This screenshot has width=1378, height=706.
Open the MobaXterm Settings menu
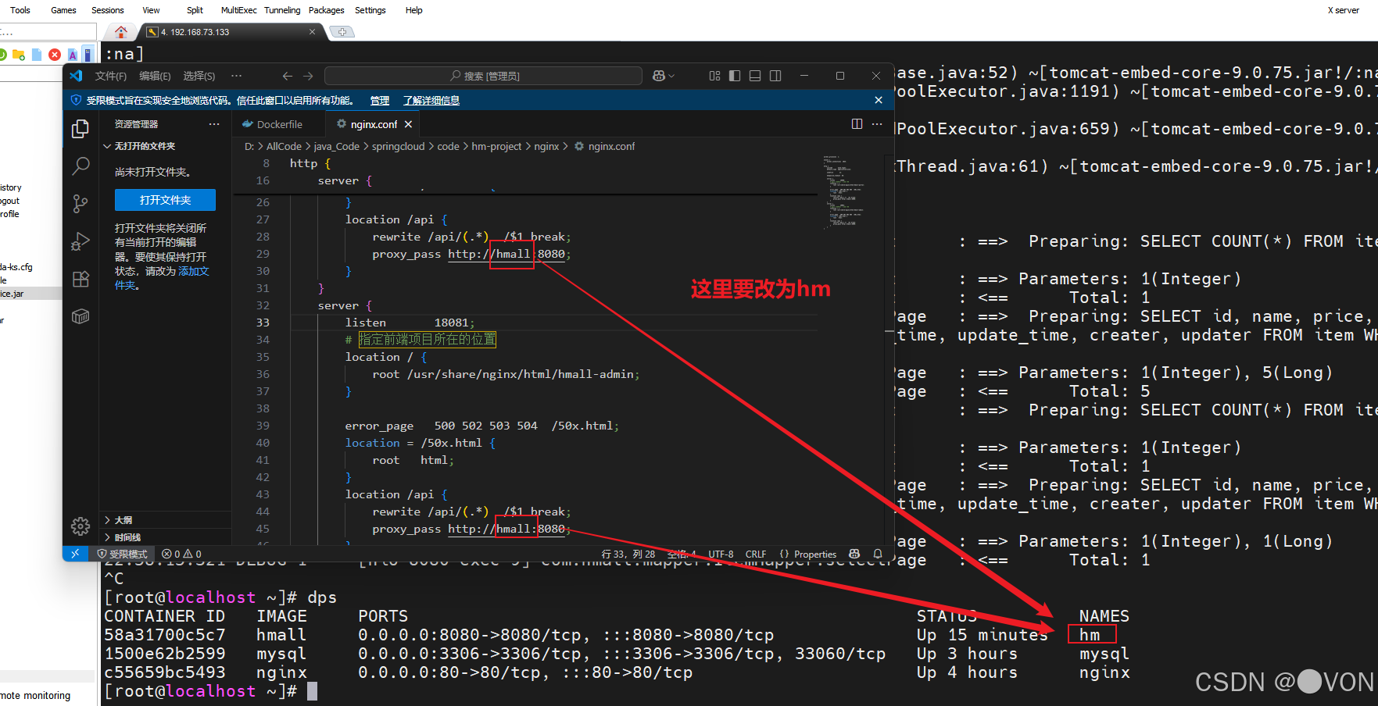370,10
